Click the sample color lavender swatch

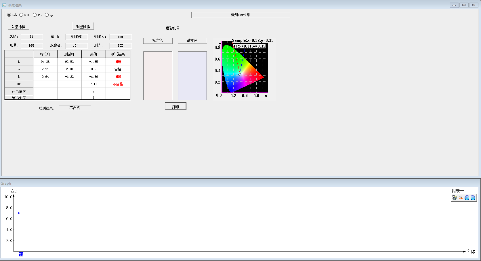192,76
